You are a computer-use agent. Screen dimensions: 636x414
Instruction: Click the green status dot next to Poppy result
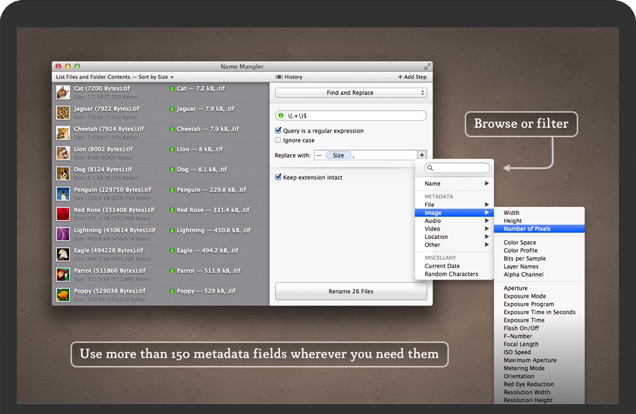(172, 290)
